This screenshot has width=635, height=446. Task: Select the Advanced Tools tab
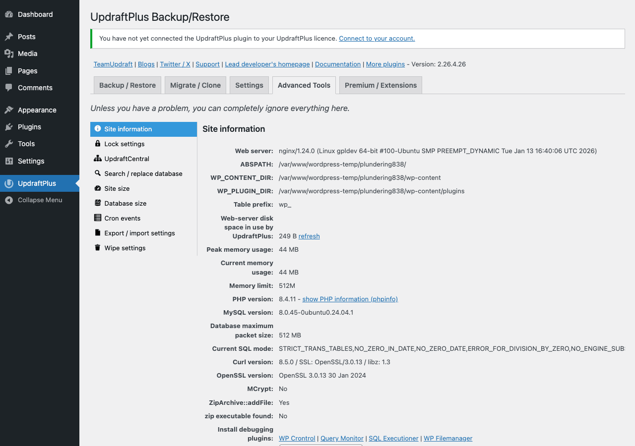(304, 85)
